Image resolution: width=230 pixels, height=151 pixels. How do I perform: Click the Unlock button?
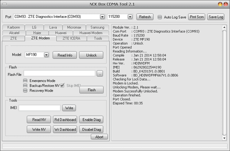(x=91, y=55)
